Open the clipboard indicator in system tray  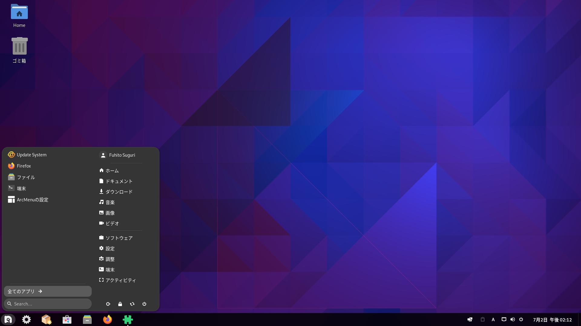tap(483, 319)
